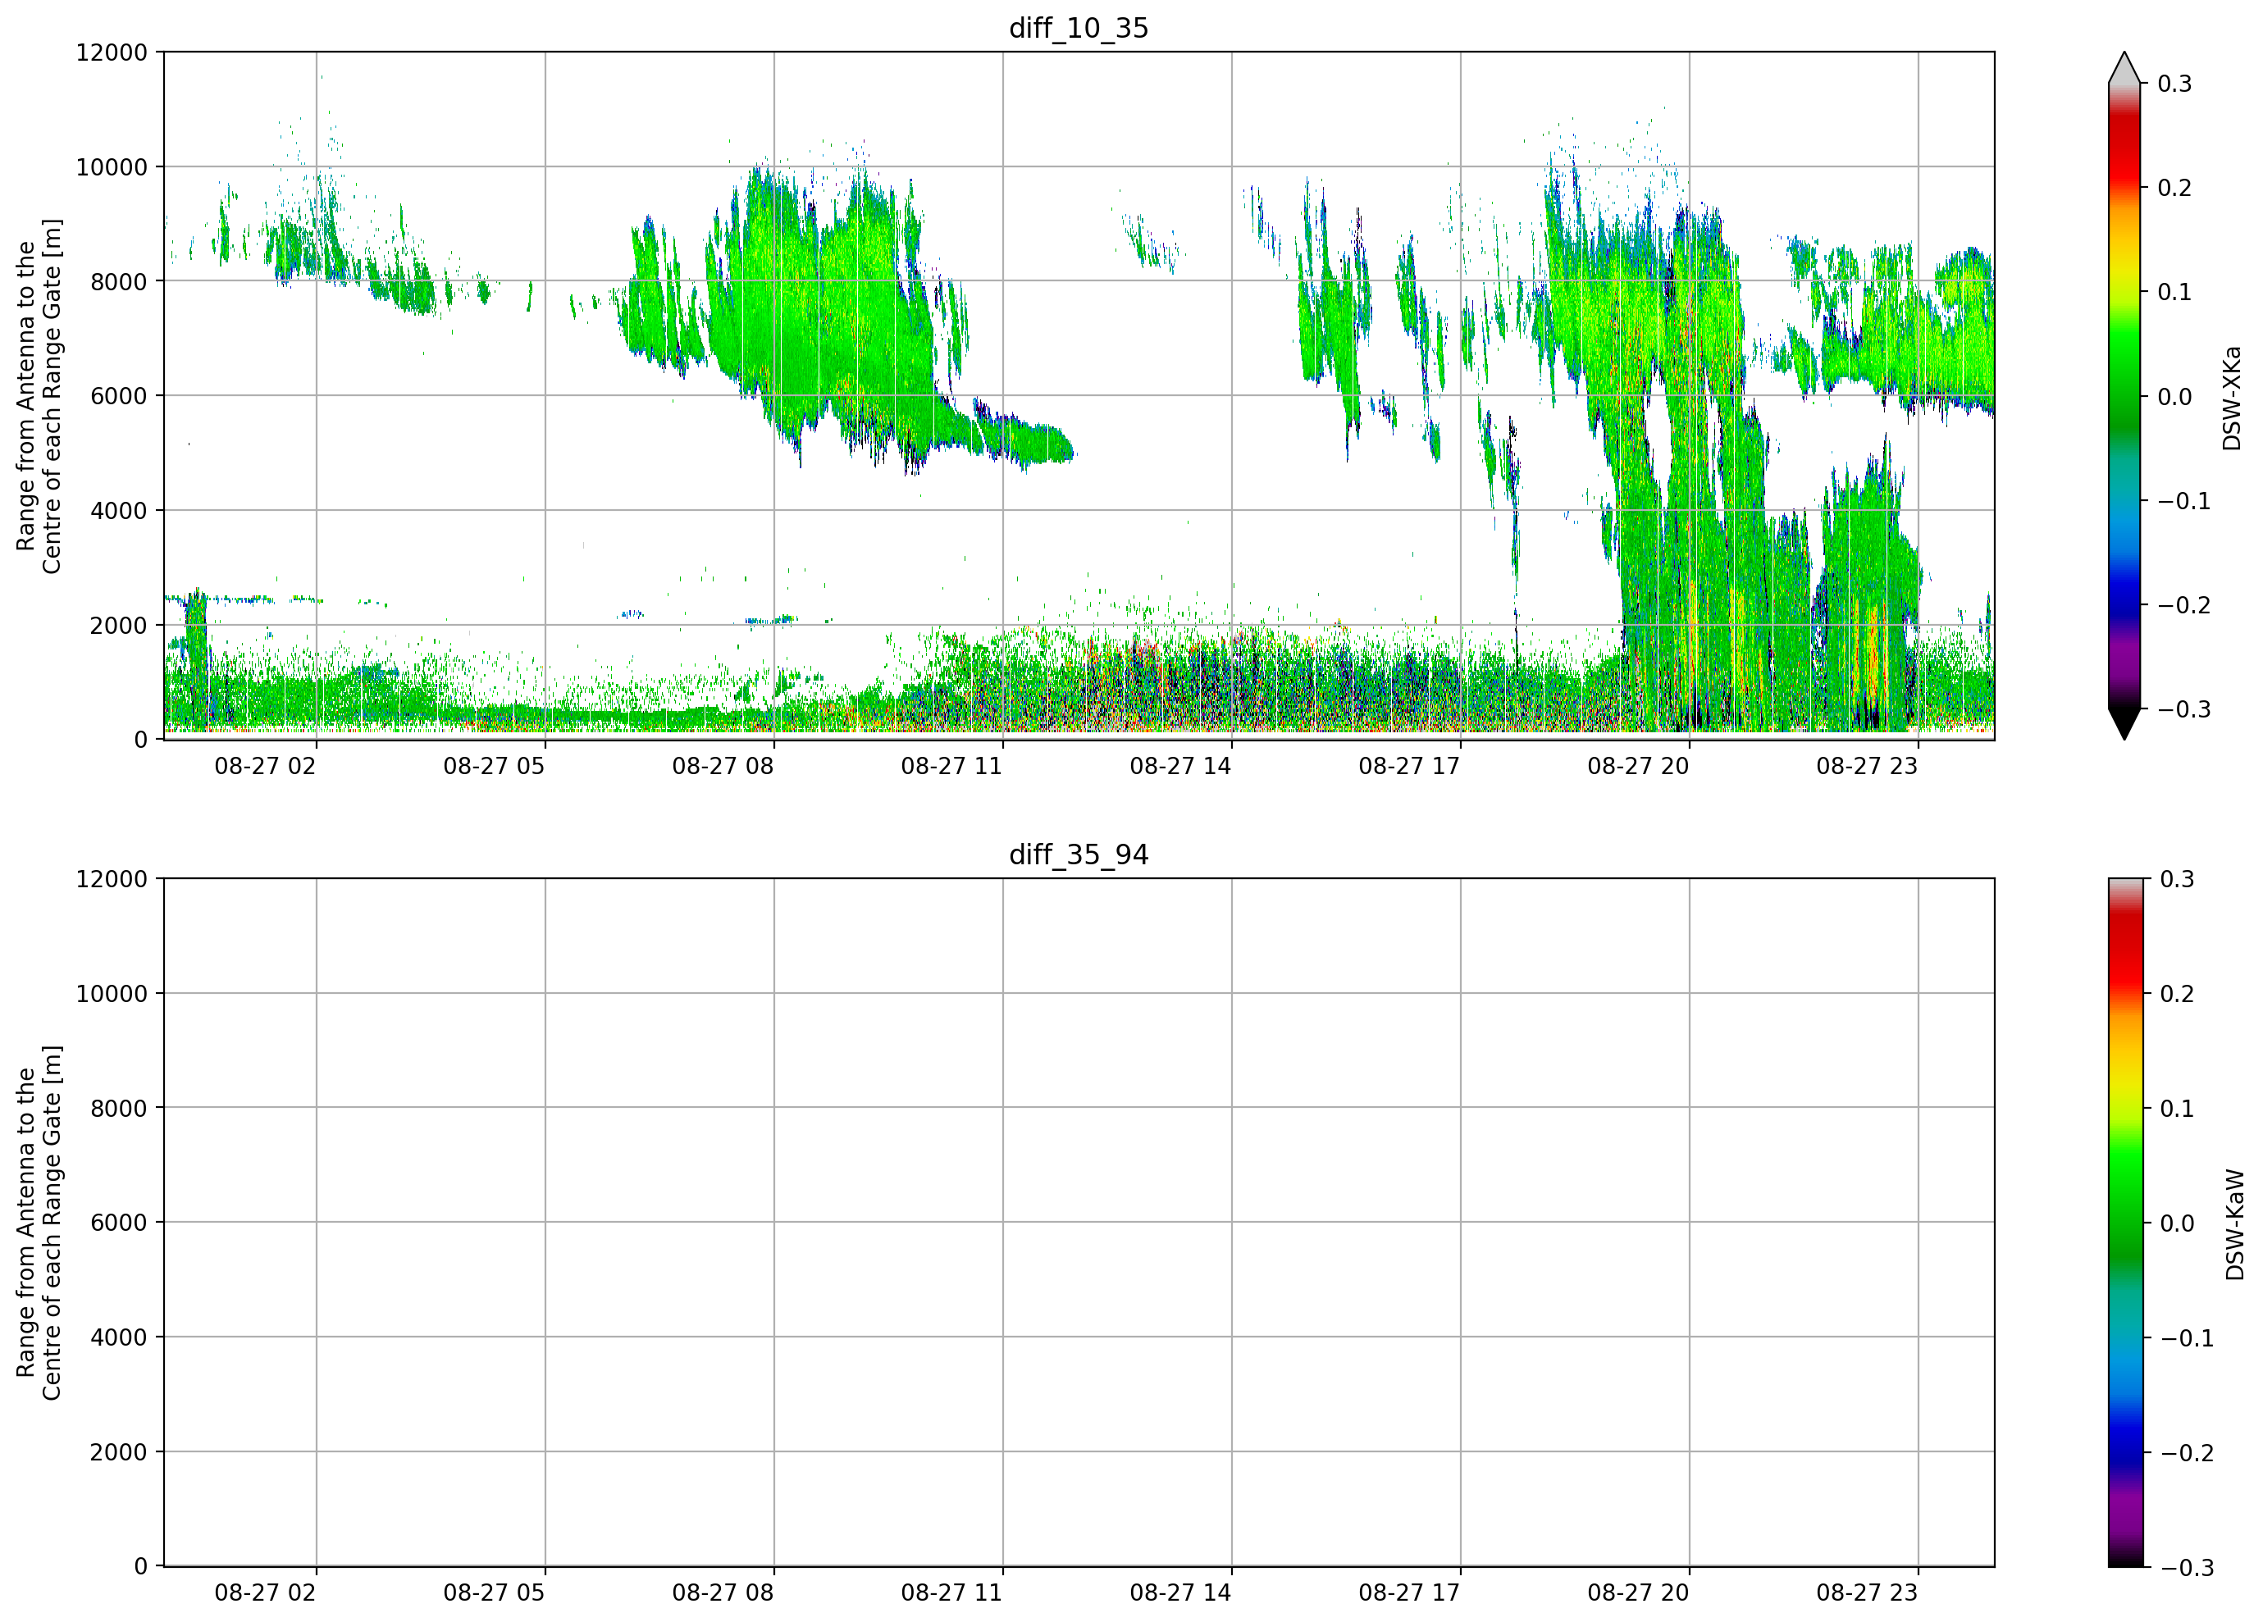Click the 10000 y-tick in the diff_10_35 plot
2263x1622 pixels.
pos(112,166)
